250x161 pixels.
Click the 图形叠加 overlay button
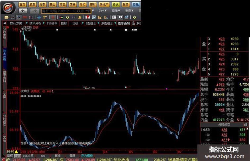(x=124, y=24)
